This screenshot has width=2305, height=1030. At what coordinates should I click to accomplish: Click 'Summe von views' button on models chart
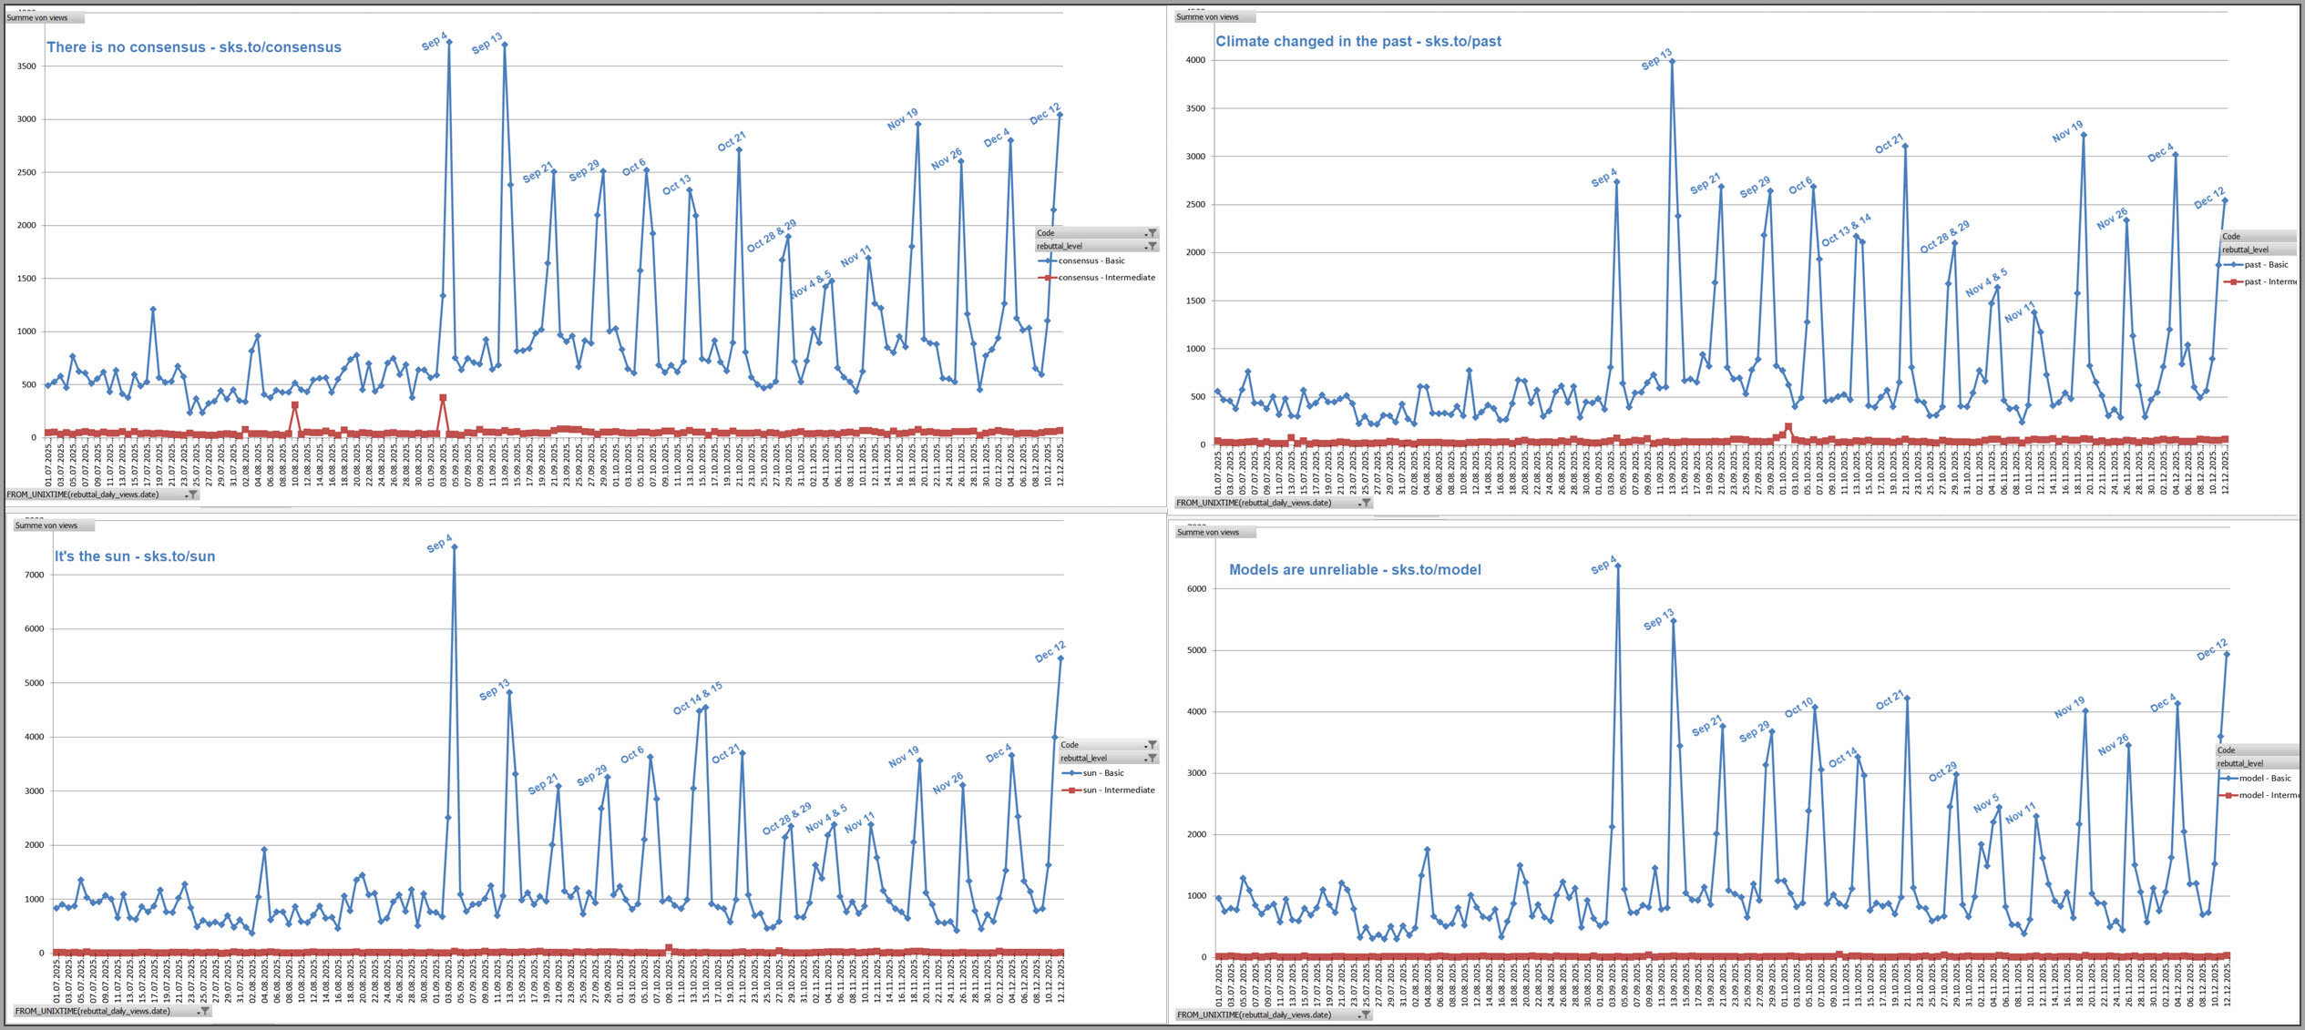click(x=1214, y=532)
